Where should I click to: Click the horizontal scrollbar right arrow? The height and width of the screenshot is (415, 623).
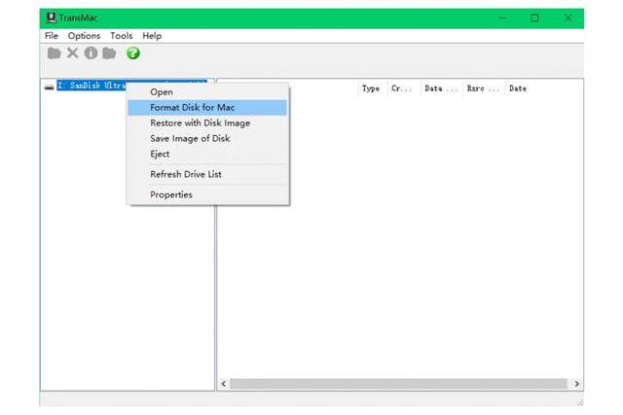[x=576, y=384]
